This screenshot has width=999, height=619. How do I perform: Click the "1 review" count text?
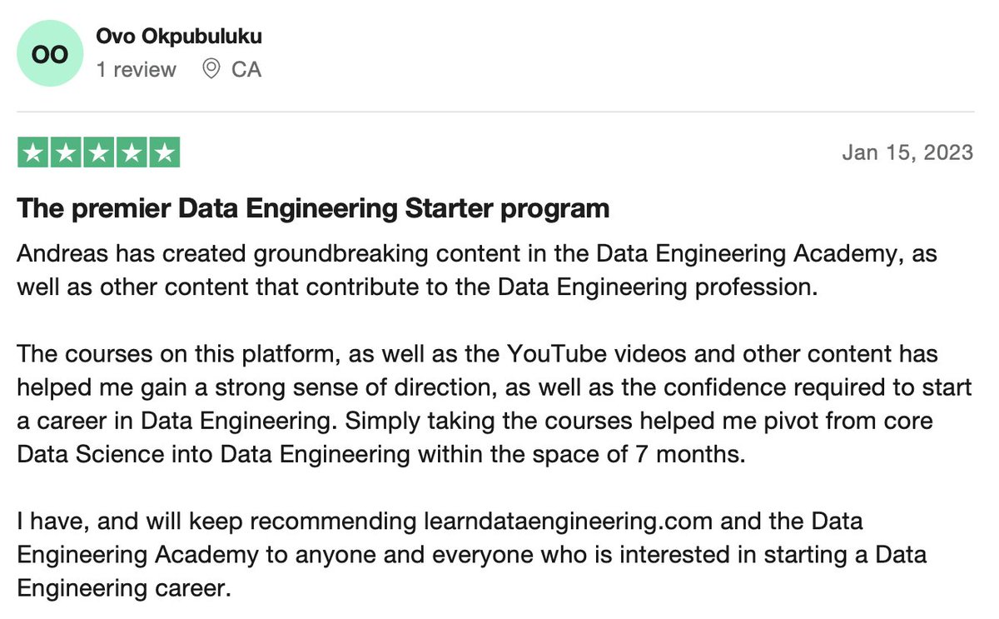coord(137,69)
